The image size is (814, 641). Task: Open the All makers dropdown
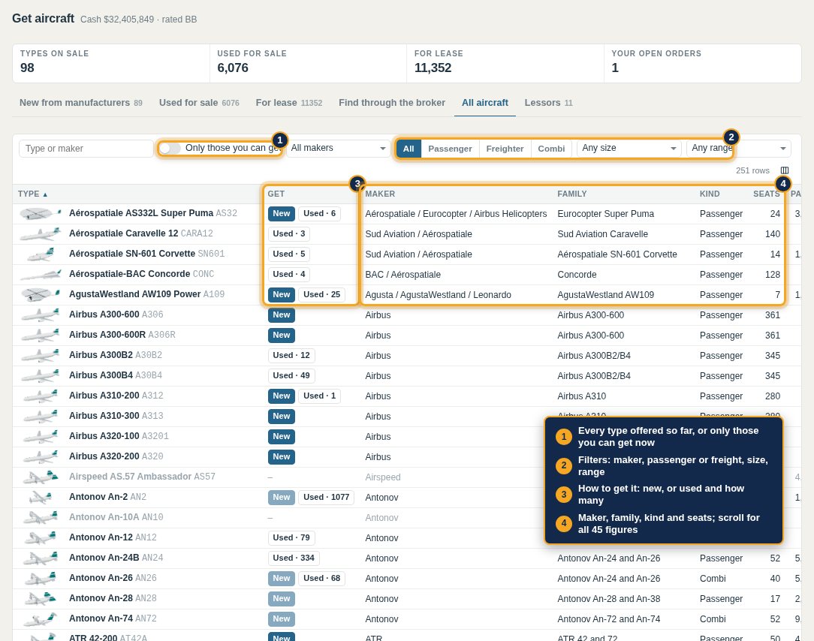tap(338, 149)
